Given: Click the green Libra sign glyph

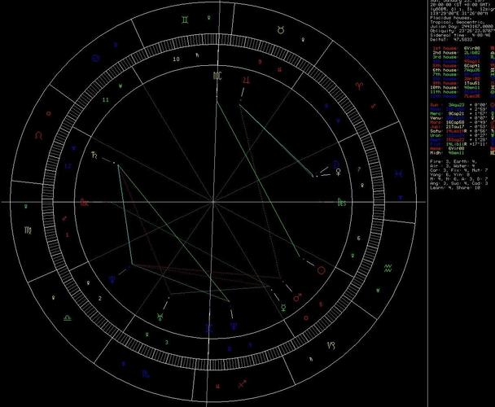Looking at the screenshot, I should click(67, 317).
